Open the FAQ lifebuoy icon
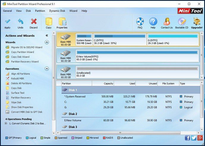The image size is (205, 146). tap(140, 22)
